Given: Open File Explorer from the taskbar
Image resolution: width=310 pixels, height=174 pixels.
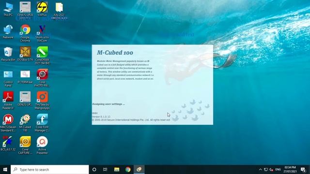Looking at the screenshot, I should pos(117,170).
